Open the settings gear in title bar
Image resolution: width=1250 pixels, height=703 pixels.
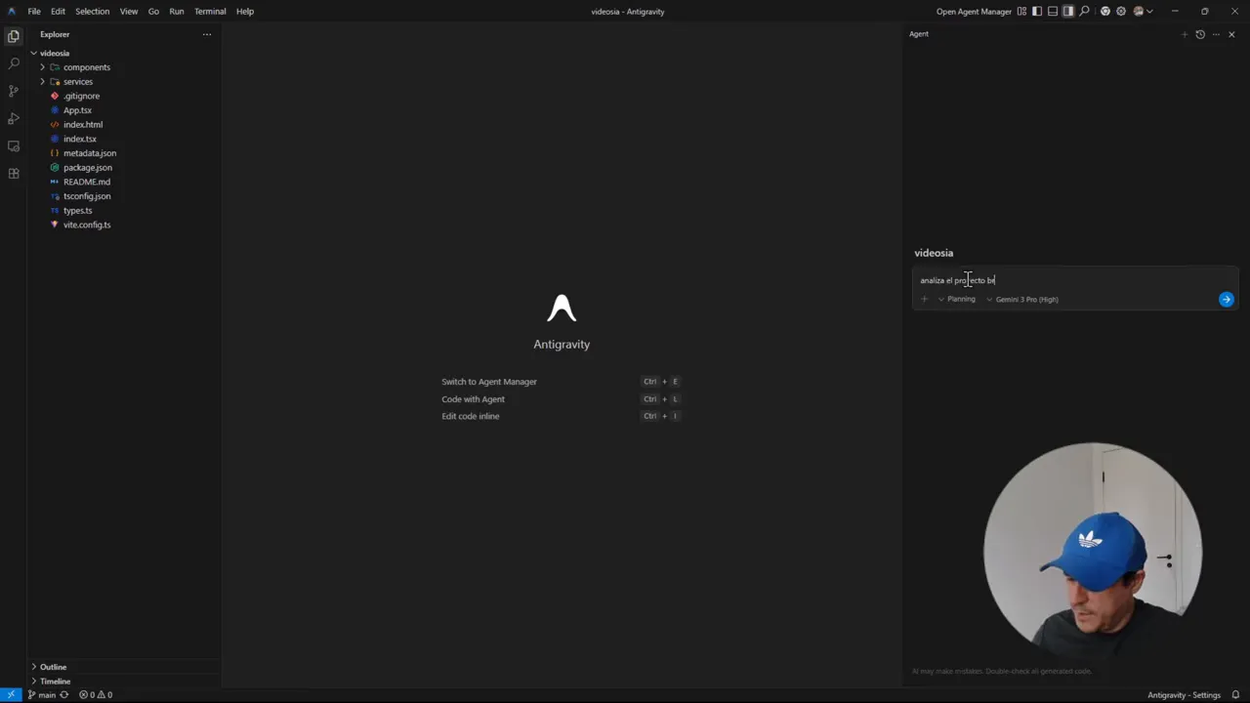pos(1121,12)
